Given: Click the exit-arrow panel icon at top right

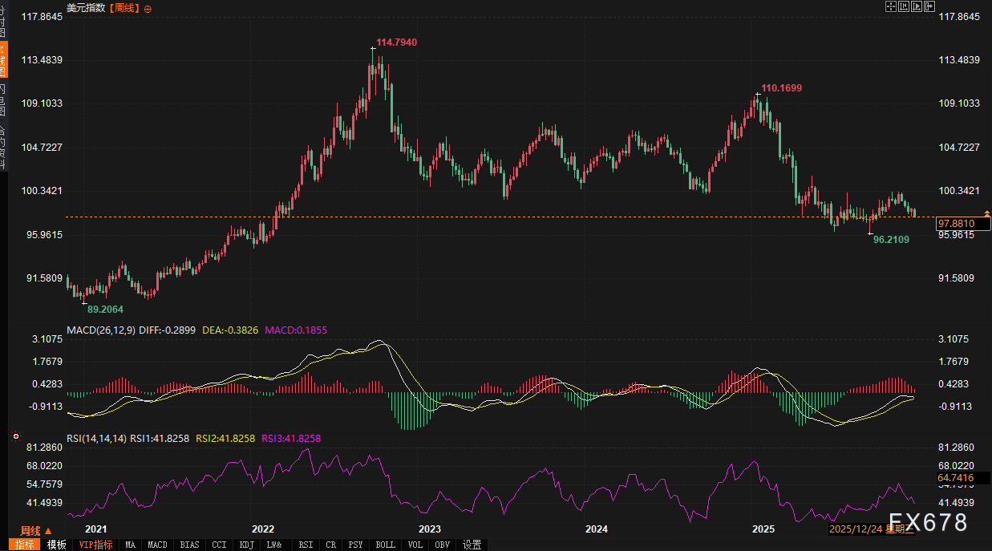Looking at the screenshot, I should pyautogui.click(x=929, y=6).
